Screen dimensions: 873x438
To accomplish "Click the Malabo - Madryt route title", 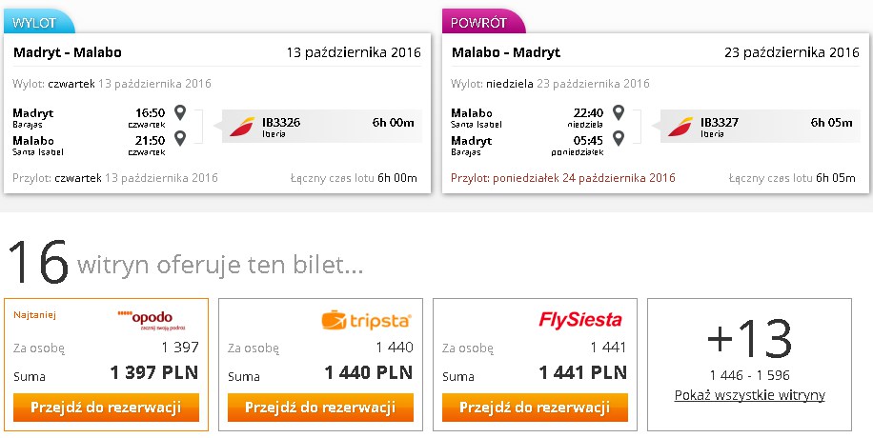I will coord(505,53).
